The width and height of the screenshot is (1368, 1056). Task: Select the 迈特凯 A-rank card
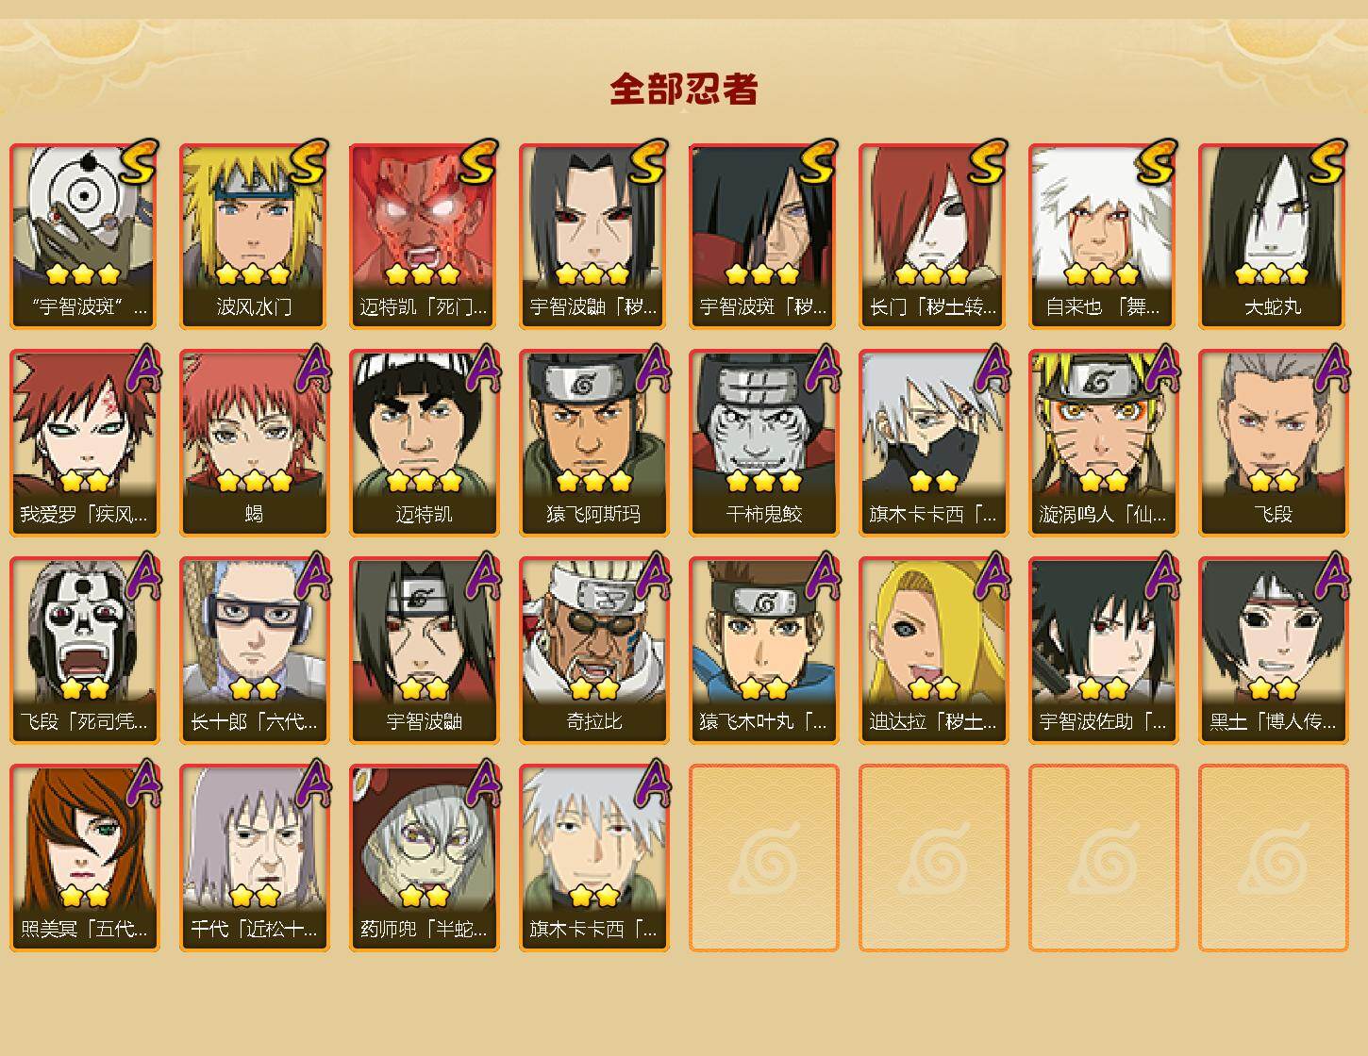pos(424,443)
